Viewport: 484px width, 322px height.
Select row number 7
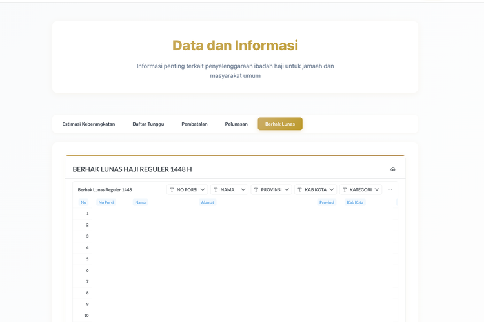coord(87,281)
